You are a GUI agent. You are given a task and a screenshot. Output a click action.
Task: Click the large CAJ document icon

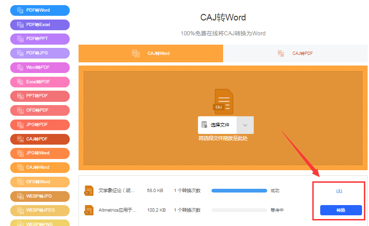click(223, 101)
